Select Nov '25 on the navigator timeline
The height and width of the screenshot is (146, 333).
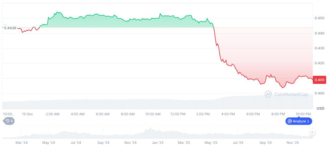pos(292,143)
